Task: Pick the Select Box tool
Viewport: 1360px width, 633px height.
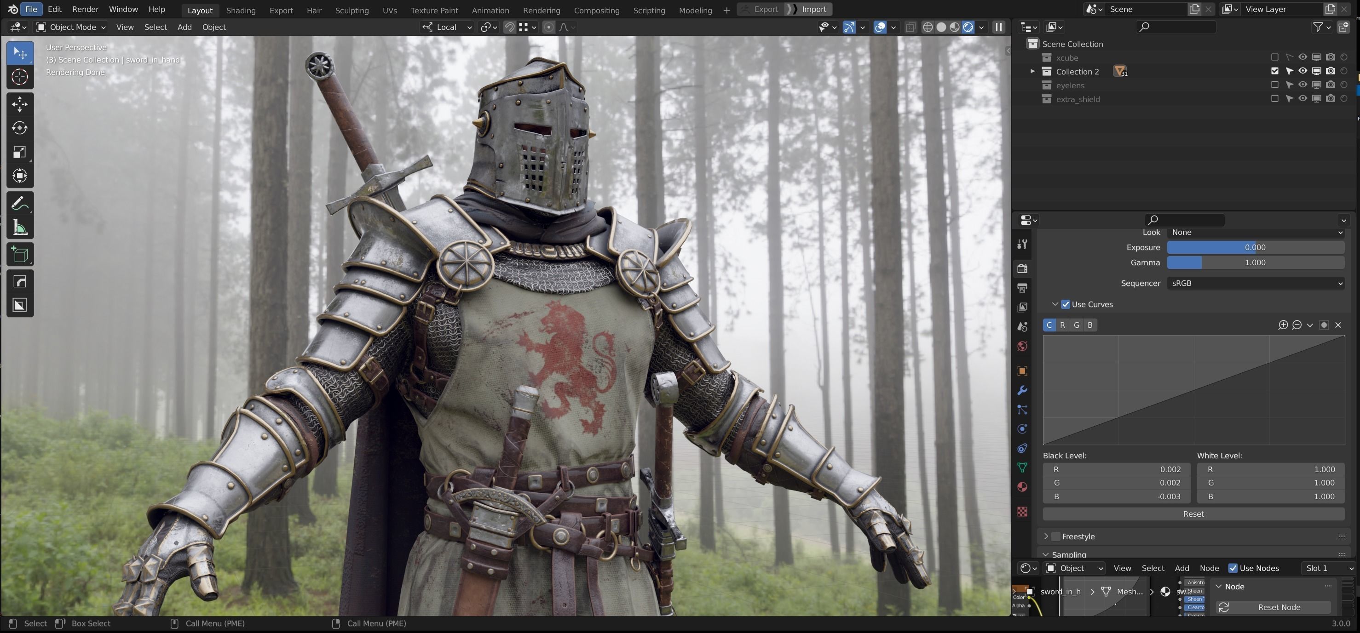Action: point(20,53)
